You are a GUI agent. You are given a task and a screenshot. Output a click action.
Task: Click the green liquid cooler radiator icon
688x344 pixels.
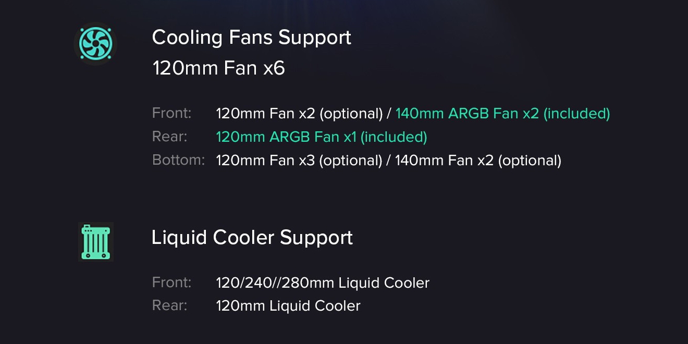[x=96, y=242]
